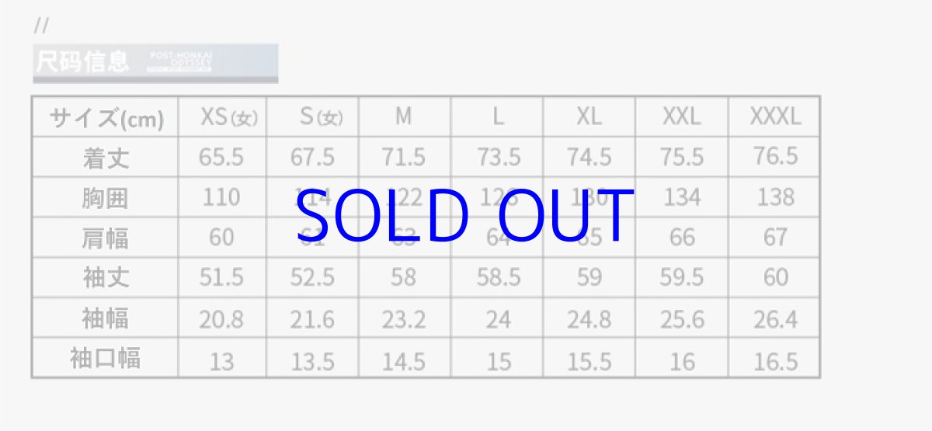Click the blue SOLD OUT overlay text

[x=464, y=217]
